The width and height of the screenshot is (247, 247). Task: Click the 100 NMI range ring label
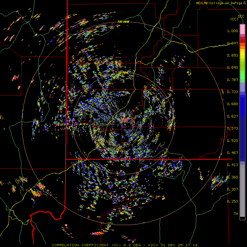pos(123,22)
